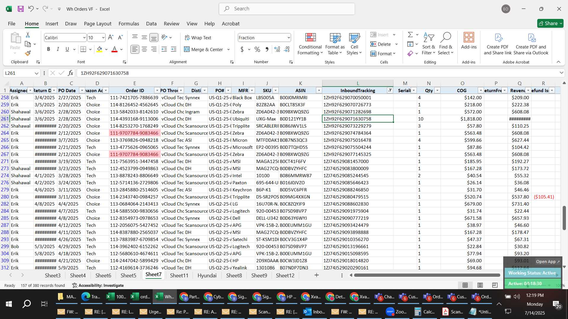Increase indent in Alignment group
This screenshot has width=568, height=319.
pos(174,49)
